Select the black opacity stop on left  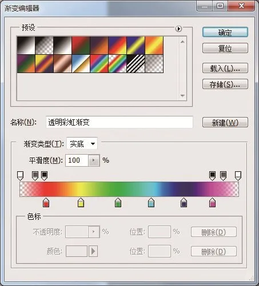(44, 176)
